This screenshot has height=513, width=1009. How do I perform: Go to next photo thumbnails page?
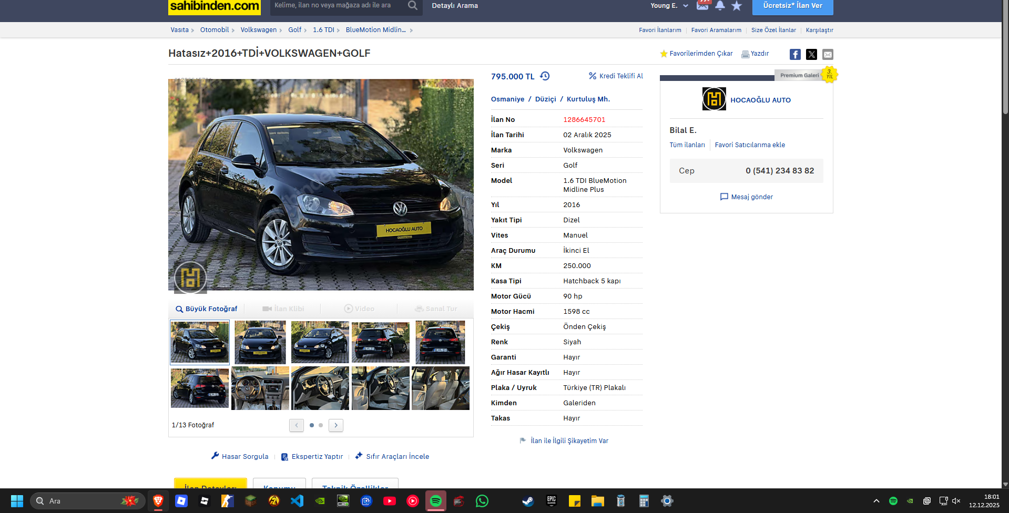(336, 425)
